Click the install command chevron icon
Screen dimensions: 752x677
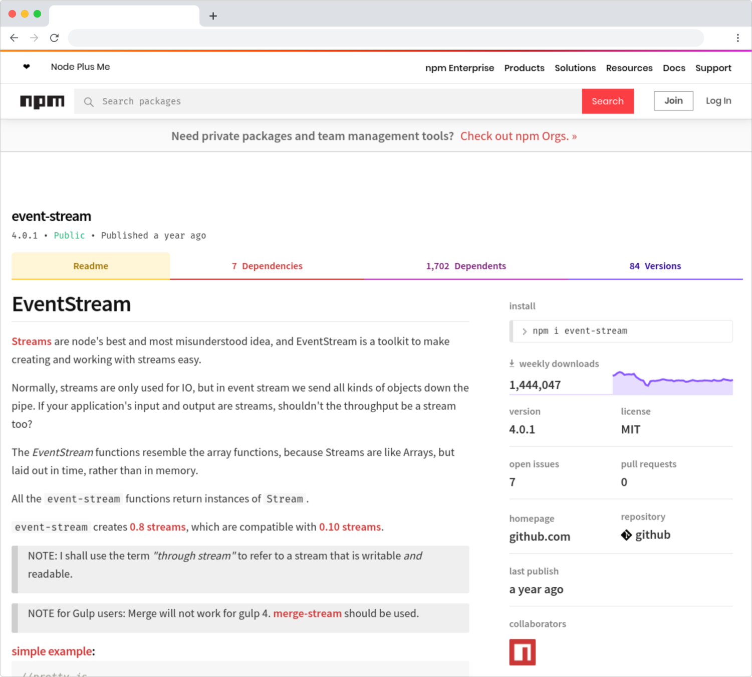click(x=525, y=331)
